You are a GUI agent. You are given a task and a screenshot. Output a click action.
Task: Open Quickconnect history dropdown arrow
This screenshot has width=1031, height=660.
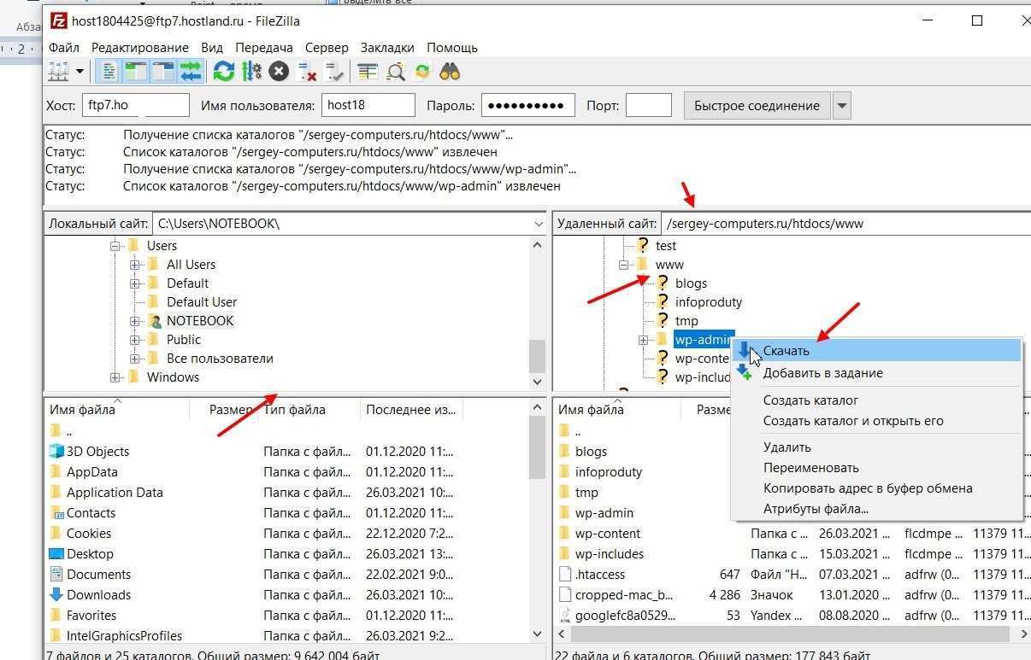[842, 106]
